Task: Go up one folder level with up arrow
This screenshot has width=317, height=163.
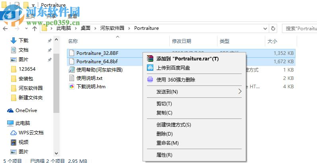Action: click(x=35, y=29)
